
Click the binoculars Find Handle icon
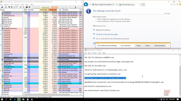click(27, 7)
